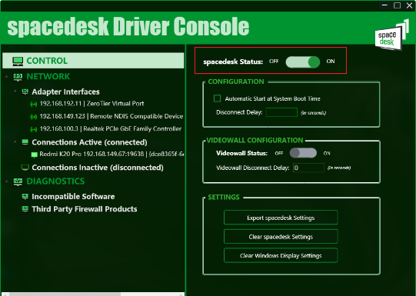Toggle the Videowall Status switch
This screenshot has height=296, width=416.
(x=303, y=153)
